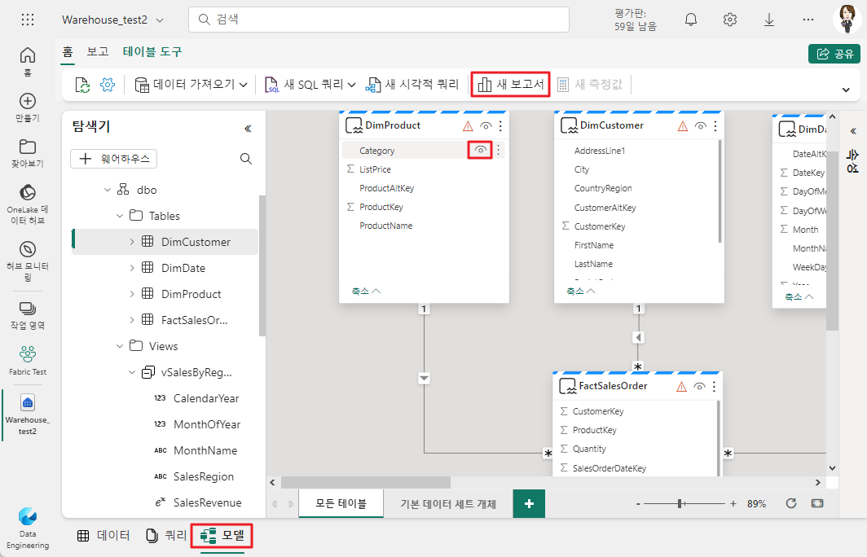867x557 pixels.
Task: Expand the right properties pane
Action: [x=852, y=131]
